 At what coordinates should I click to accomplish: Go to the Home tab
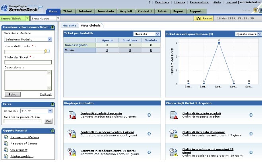coord(53,12)
